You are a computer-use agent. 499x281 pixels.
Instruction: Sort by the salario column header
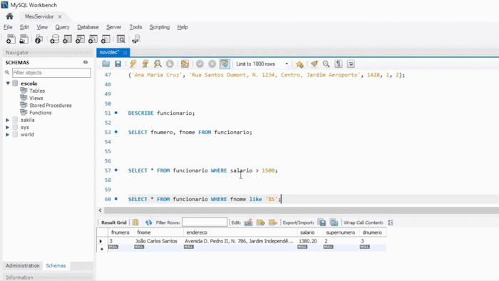click(x=307, y=233)
